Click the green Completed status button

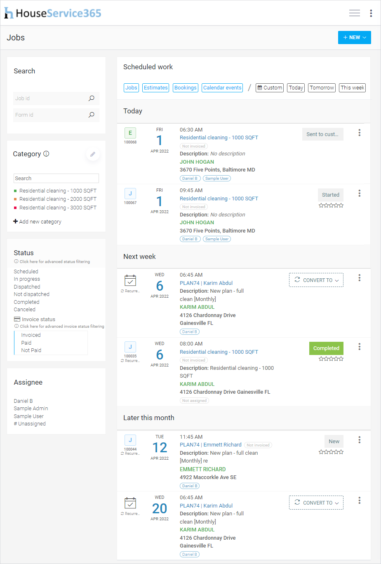point(326,348)
